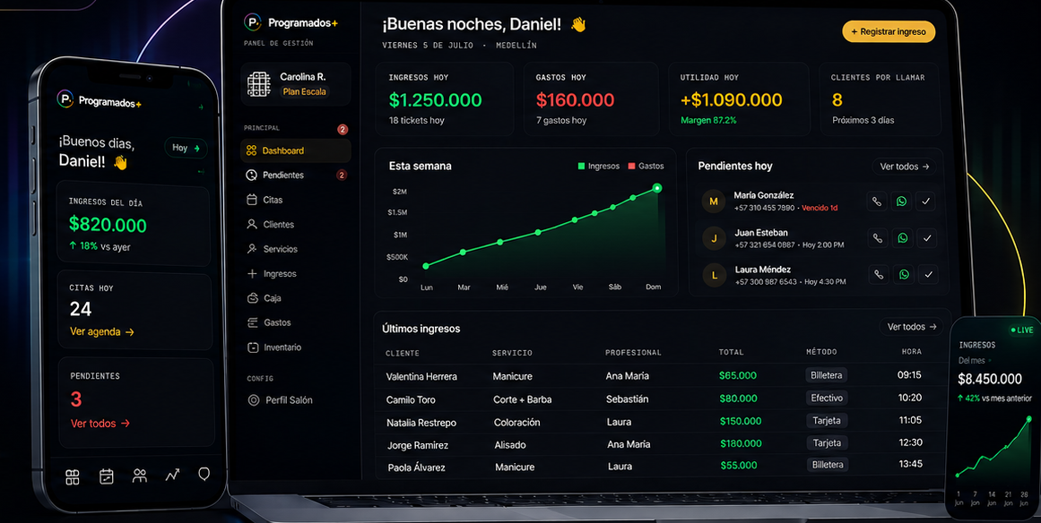Click Ver todos in Últimos ingresos
Viewport: 1041px width, 523px height.
coord(912,327)
